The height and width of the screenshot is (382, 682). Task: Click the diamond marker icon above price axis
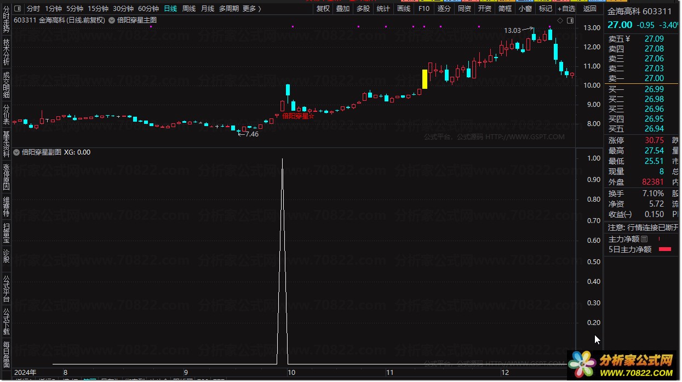pyautogui.click(x=560, y=21)
